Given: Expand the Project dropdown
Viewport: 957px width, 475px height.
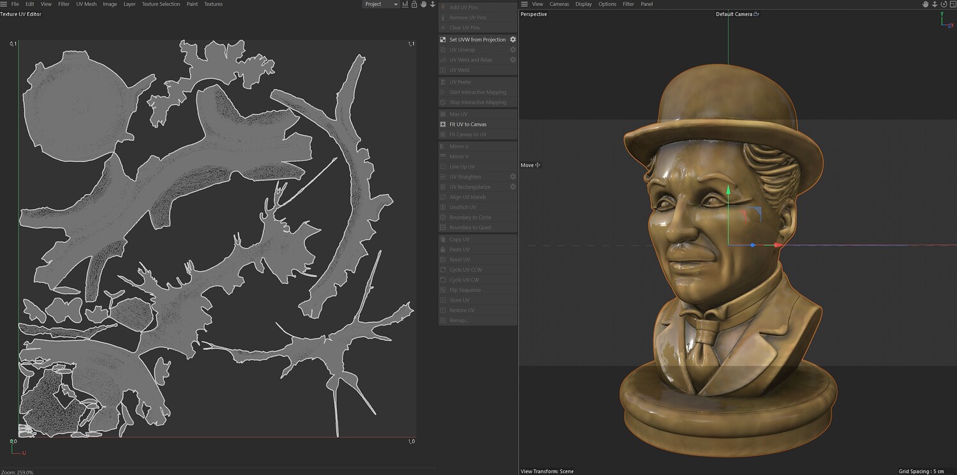Looking at the screenshot, I should pos(381,4).
